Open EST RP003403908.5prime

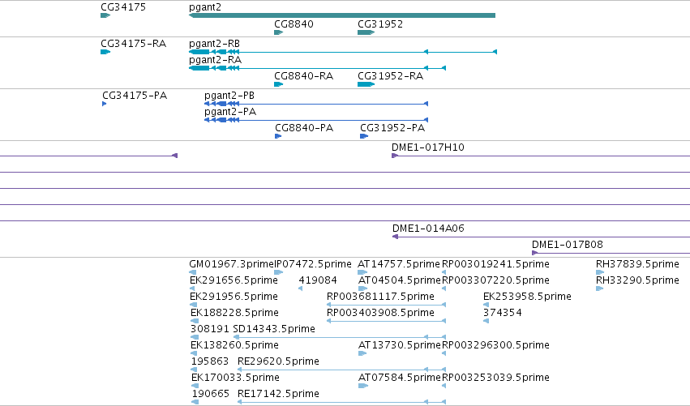pos(380,313)
